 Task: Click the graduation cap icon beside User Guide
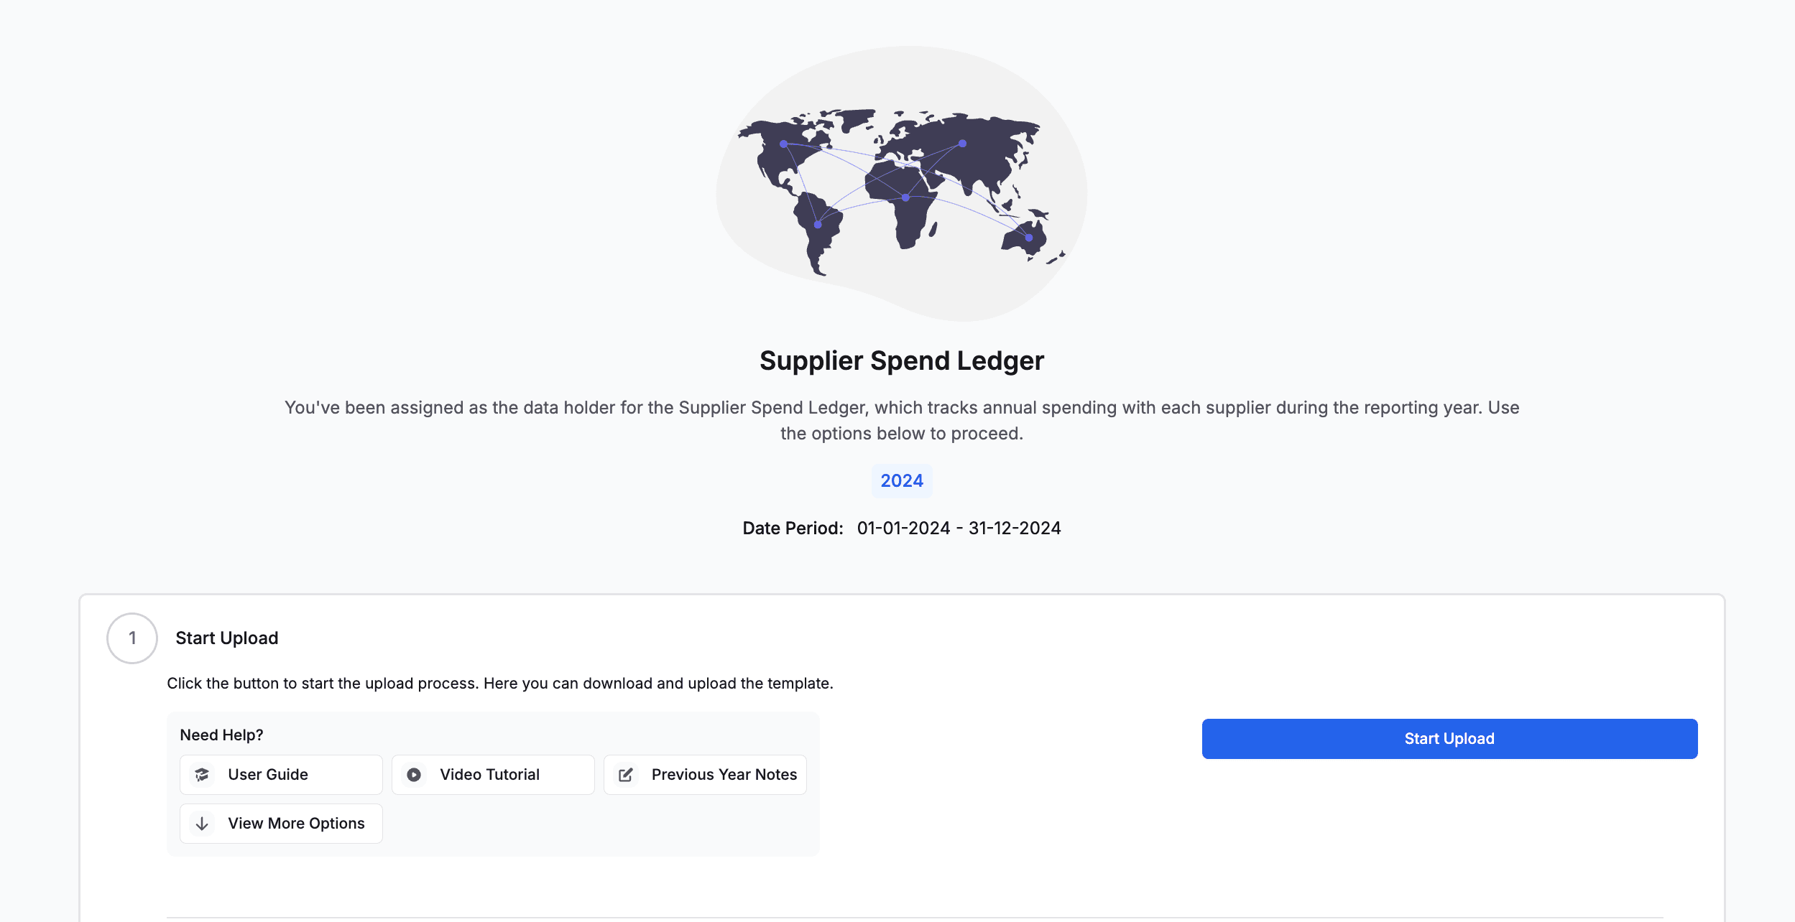click(202, 775)
